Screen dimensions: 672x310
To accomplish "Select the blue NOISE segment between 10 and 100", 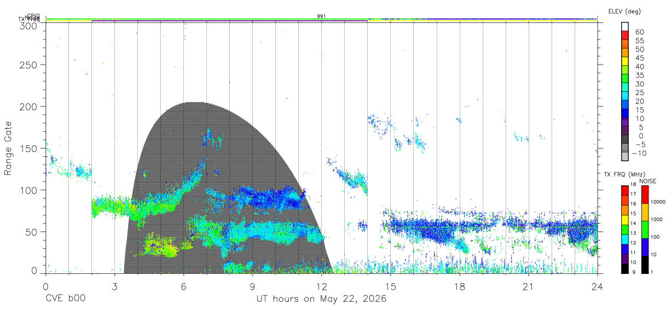I will 645,247.
